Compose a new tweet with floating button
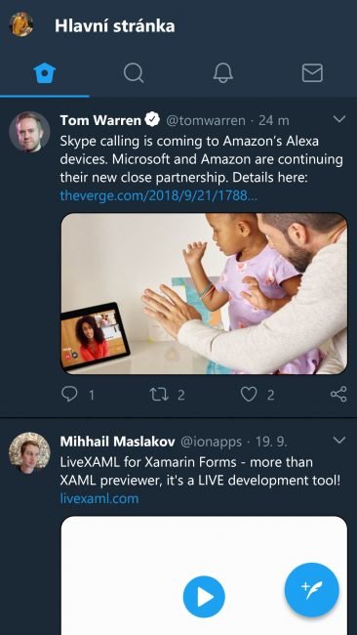 [x=312, y=590]
